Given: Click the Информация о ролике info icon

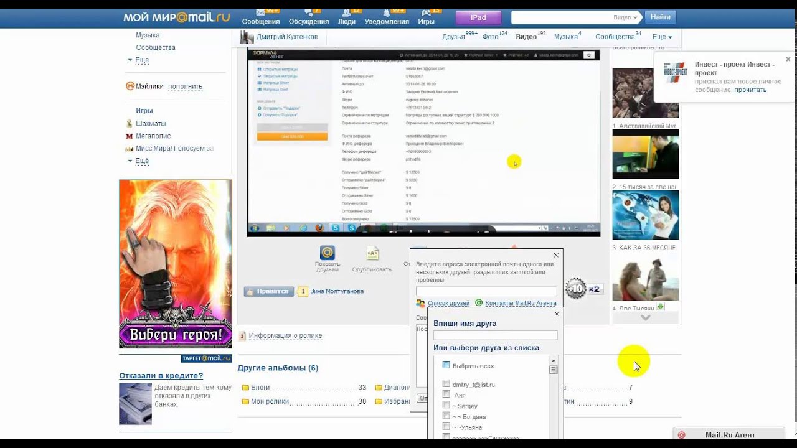Looking at the screenshot, I should point(243,336).
